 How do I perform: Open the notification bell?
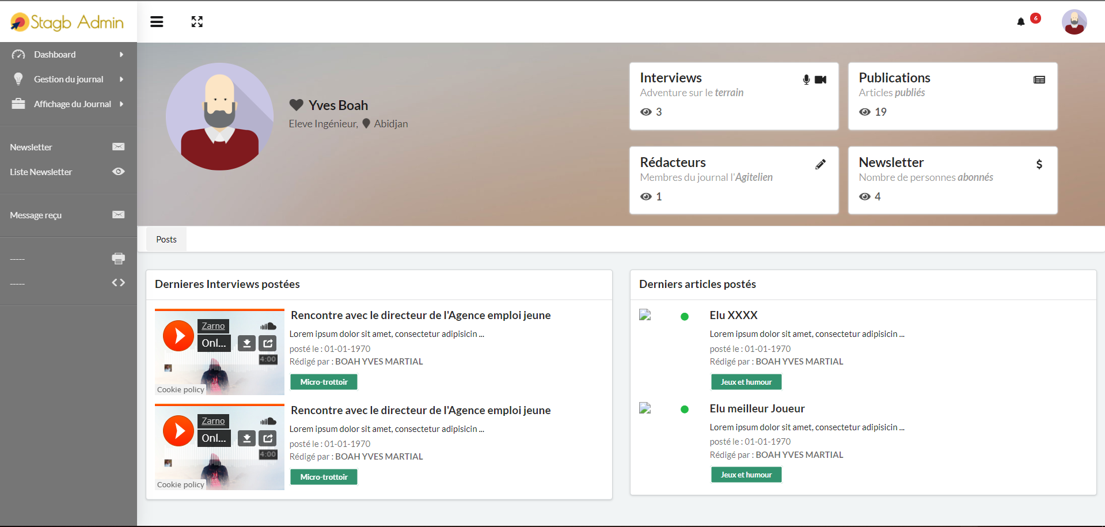pyautogui.click(x=1021, y=22)
